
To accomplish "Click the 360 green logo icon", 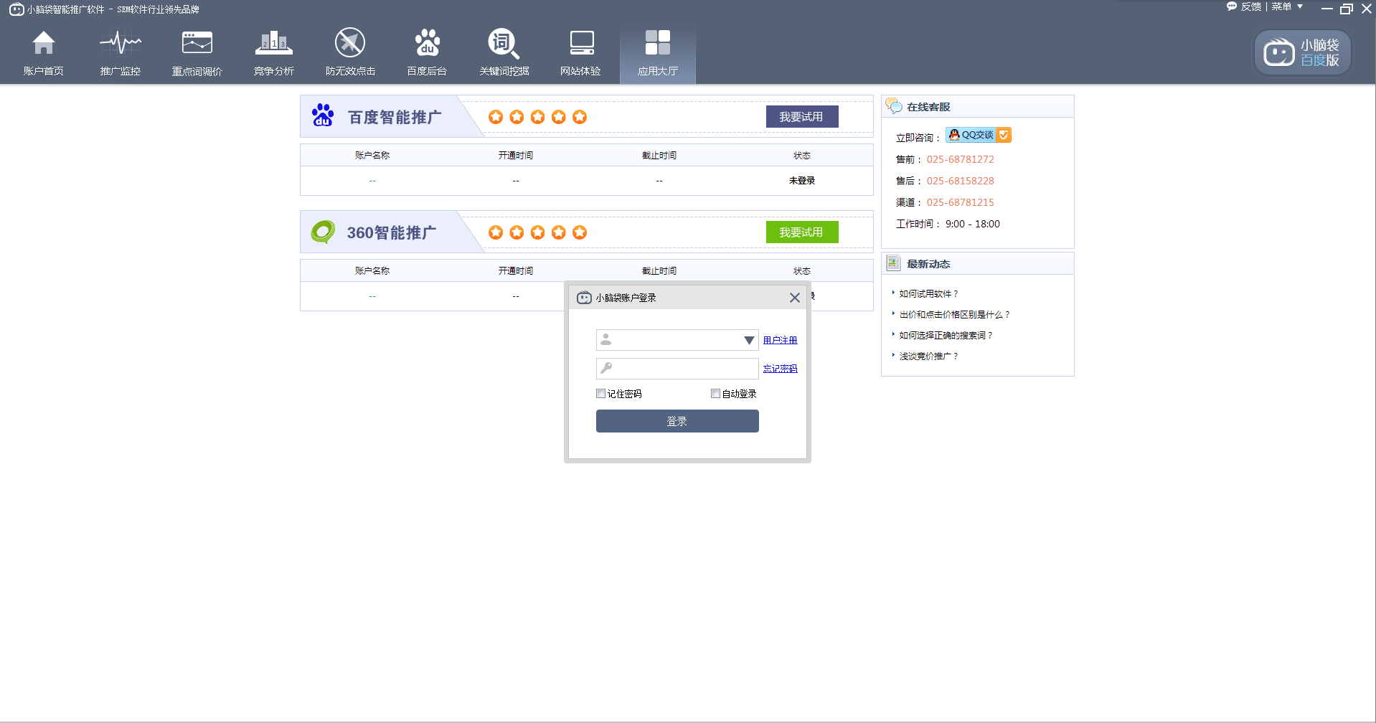I will tap(323, 232).
